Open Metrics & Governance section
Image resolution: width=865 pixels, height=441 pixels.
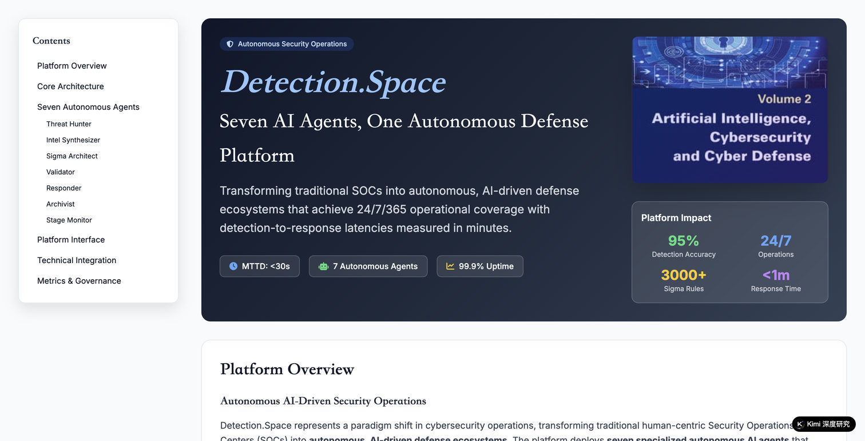pyautogui.click(x=79, y=281)
